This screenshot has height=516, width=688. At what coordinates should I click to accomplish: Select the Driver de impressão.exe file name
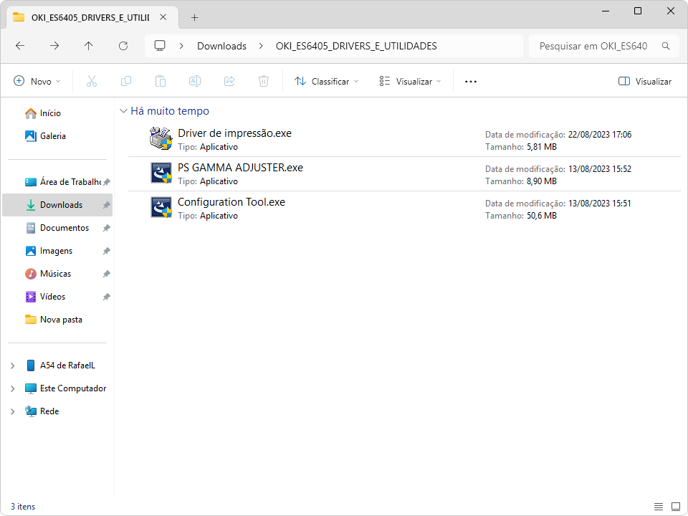click(x=235, y=133)
